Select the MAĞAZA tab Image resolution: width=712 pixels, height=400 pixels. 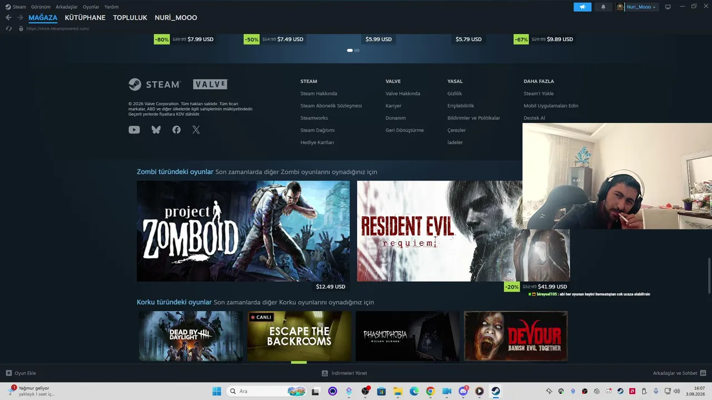point(43,18)
